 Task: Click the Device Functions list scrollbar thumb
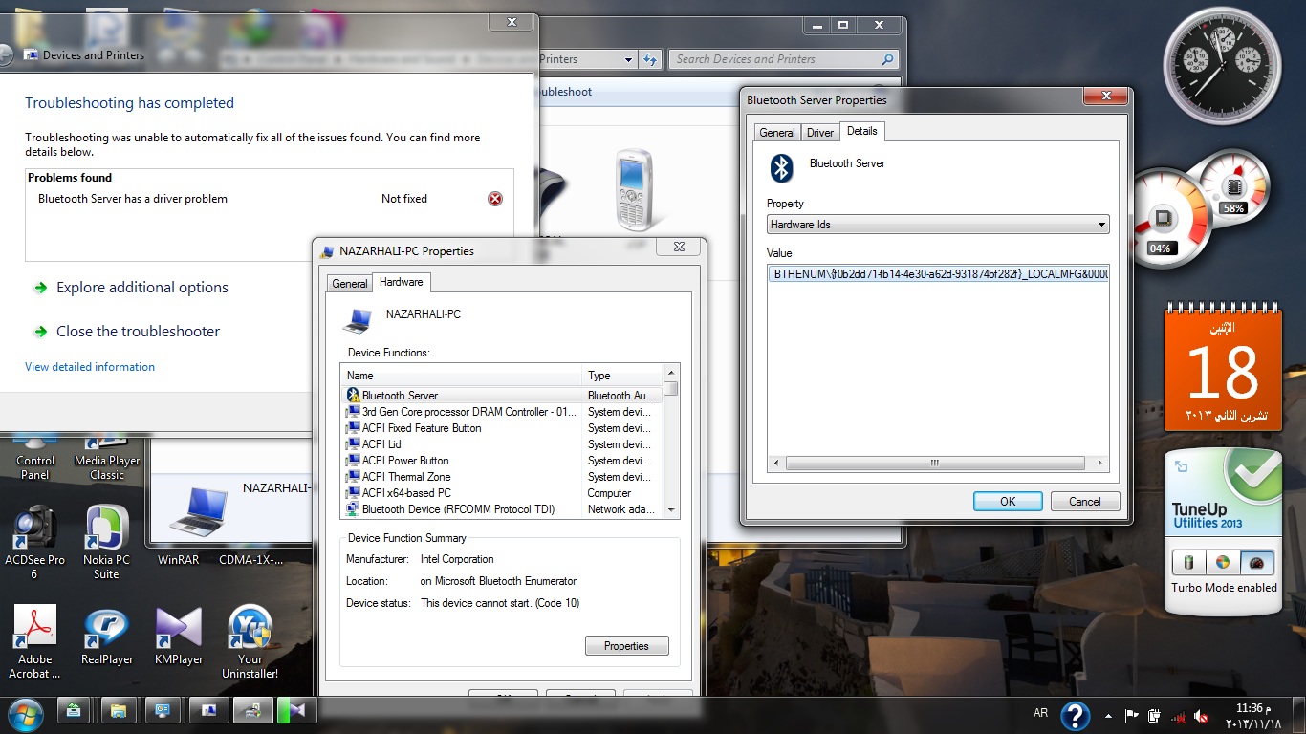coord(671,389)
